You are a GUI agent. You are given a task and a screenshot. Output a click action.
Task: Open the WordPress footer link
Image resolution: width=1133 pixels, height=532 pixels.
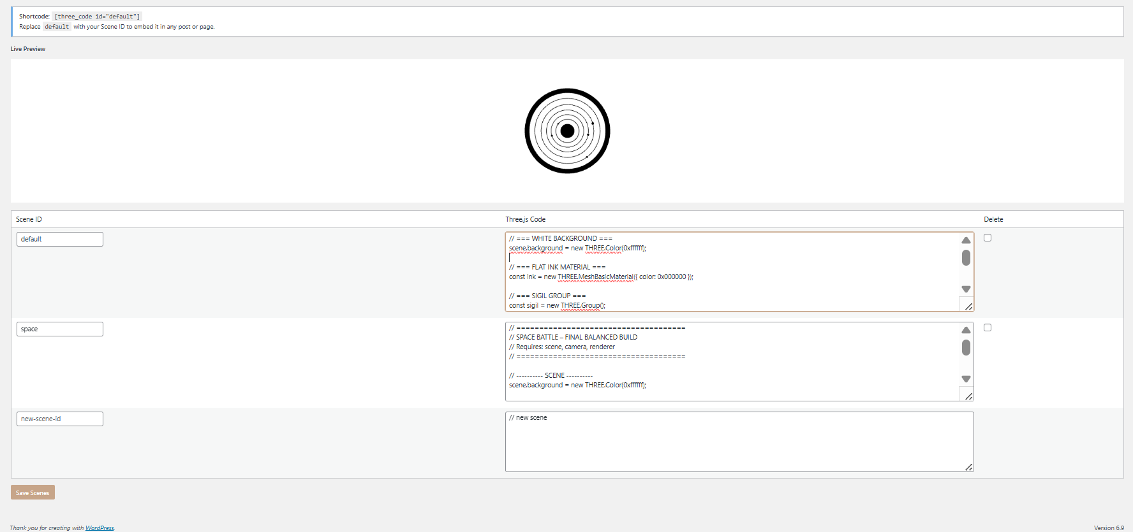point(100,528)
